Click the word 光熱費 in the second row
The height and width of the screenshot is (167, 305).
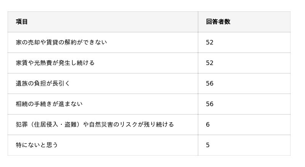click(x=43, y=63)
